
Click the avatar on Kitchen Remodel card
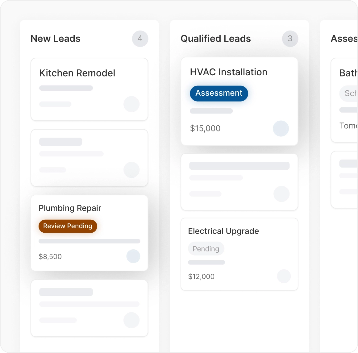[x=131, y=104]
